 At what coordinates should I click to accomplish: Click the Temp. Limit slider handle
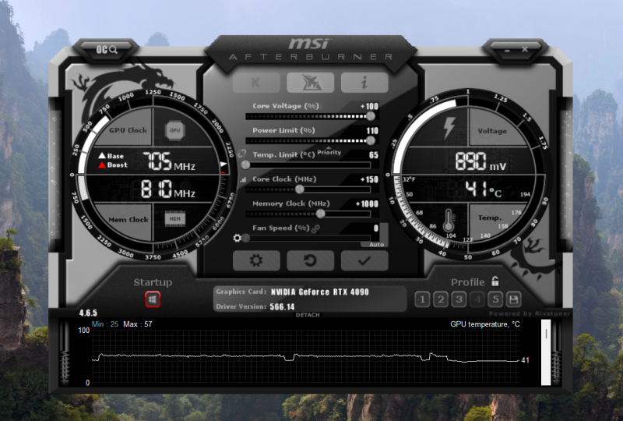pyautogui.click(x=245, y=165)
